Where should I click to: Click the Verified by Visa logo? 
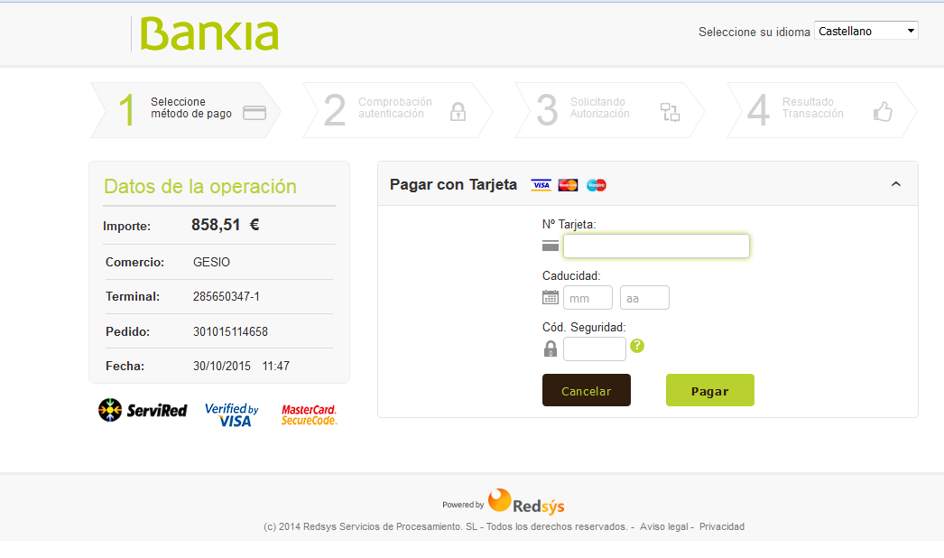point(232,414)
